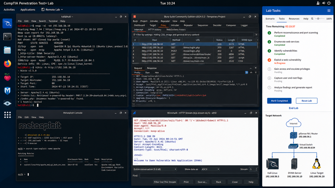Open the Intruder menu in Burp menubar
335x188 pixels.
[154, 21]
